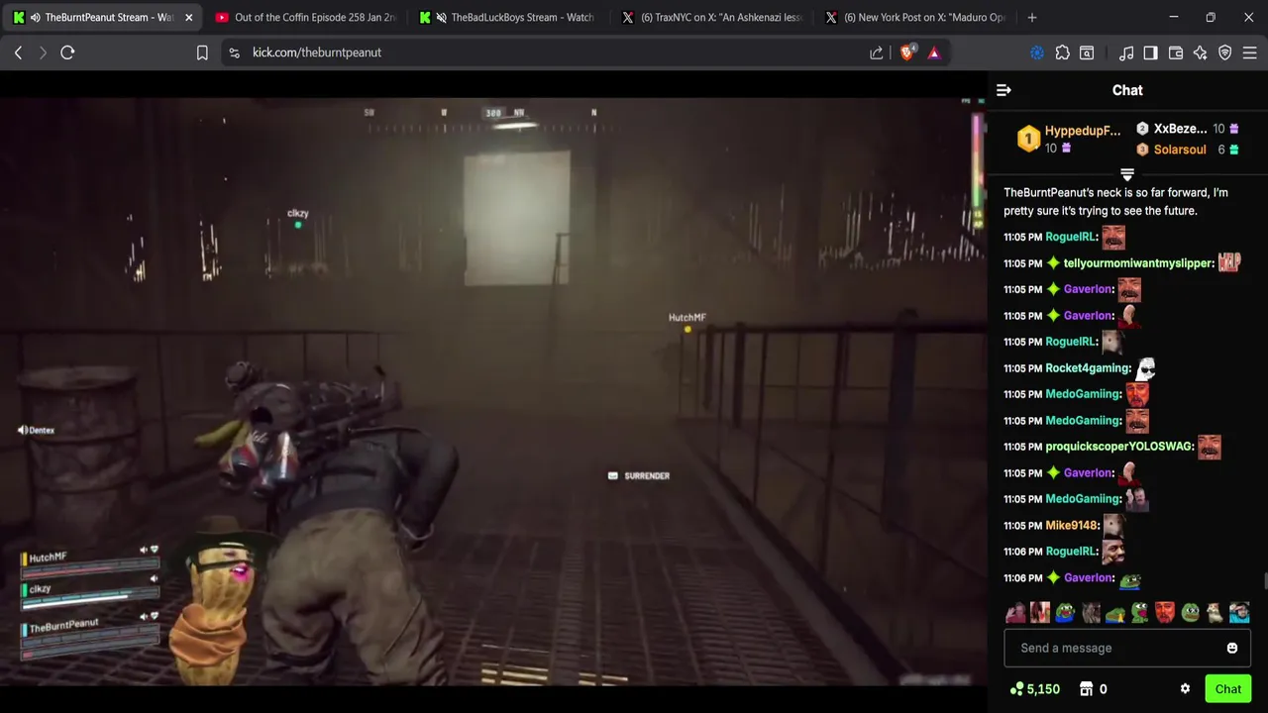Click the green channel points icon
Viewport: 1268px width, 713px height.
click(1016, 689)
